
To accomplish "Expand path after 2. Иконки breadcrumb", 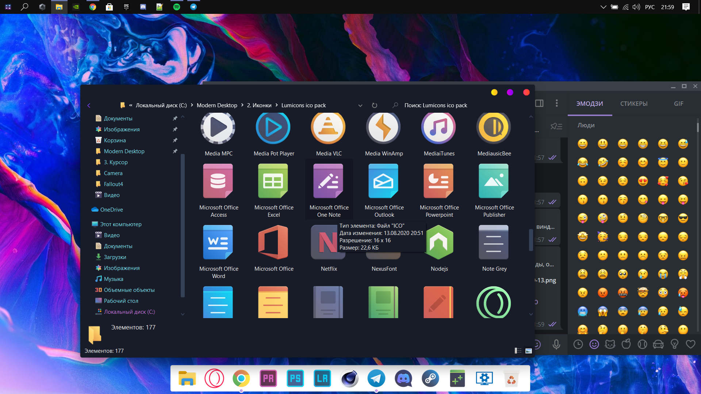I will click(276, 105).
